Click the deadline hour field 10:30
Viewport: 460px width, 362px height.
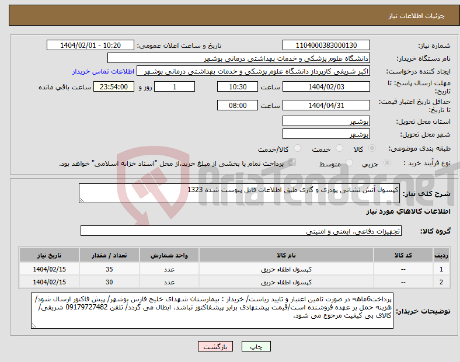(x=238, y=87)
